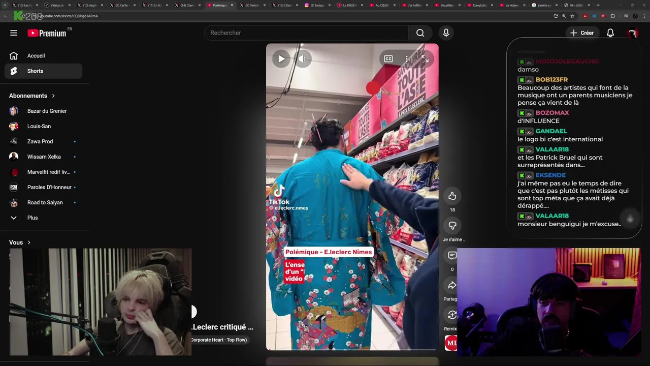Click the Créer button
Image resolution: width=650 pixels, height=366 pixels.
pyautogui.click(x=581, y=33)
